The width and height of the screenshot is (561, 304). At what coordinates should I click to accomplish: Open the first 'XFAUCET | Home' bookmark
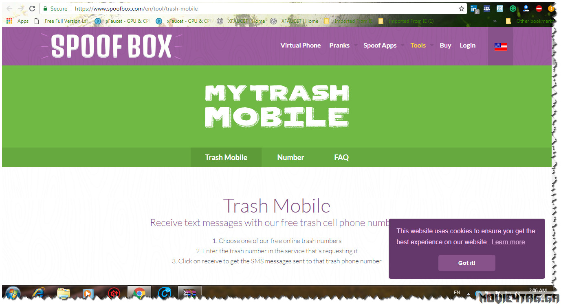241,21
